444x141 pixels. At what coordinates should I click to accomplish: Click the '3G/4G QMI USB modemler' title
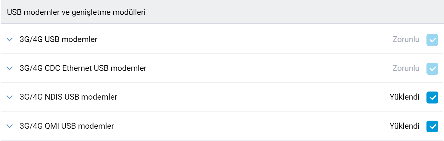67,126
